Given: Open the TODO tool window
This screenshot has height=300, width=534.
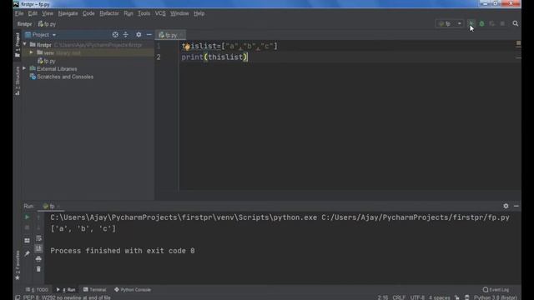Looking at the screenshot, I should pos(37,290).
